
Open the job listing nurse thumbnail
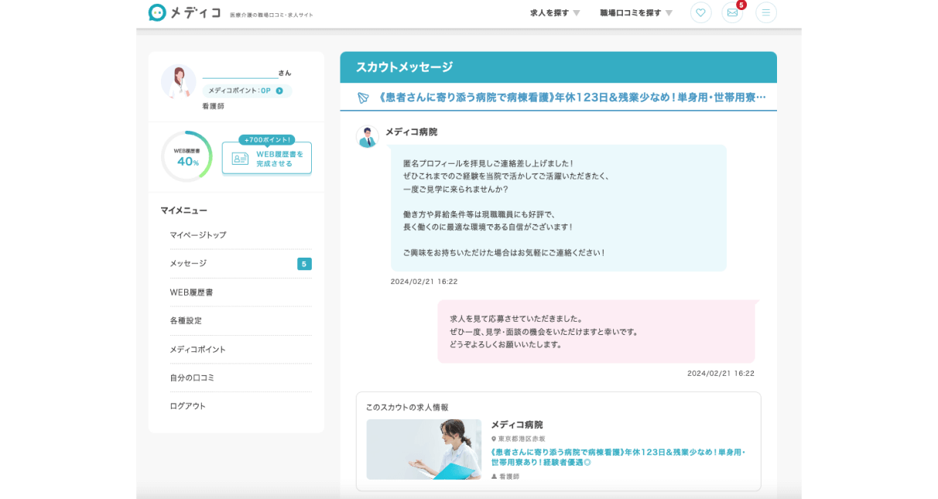(423, 449)
